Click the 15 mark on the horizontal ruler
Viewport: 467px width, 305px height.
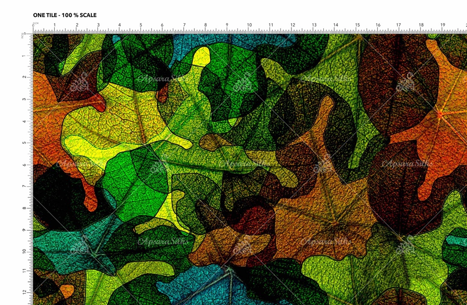click(x=357, y=25)
